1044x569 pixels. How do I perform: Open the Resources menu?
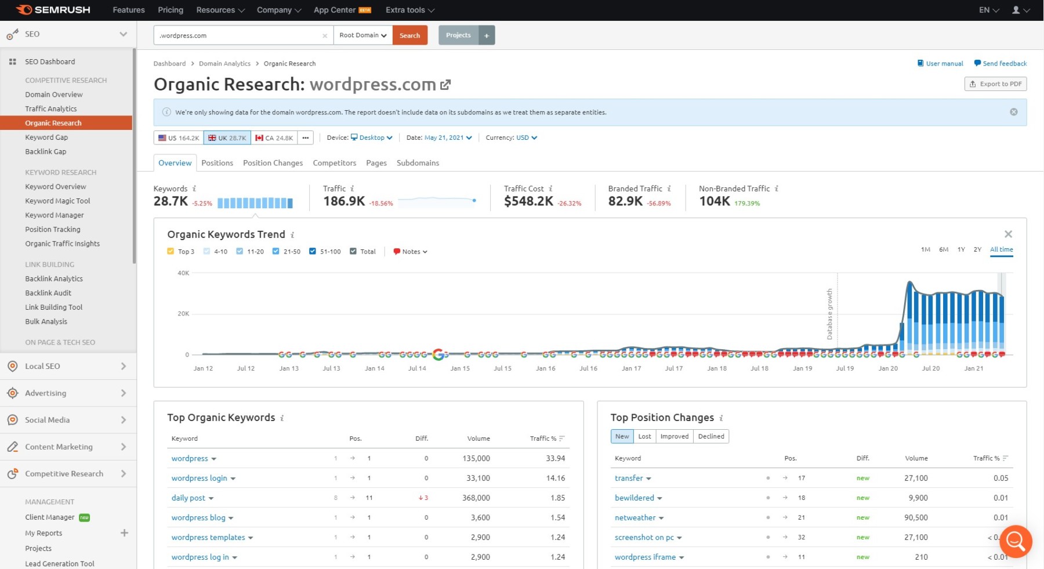pyautogui.click(x=220, y=10)
